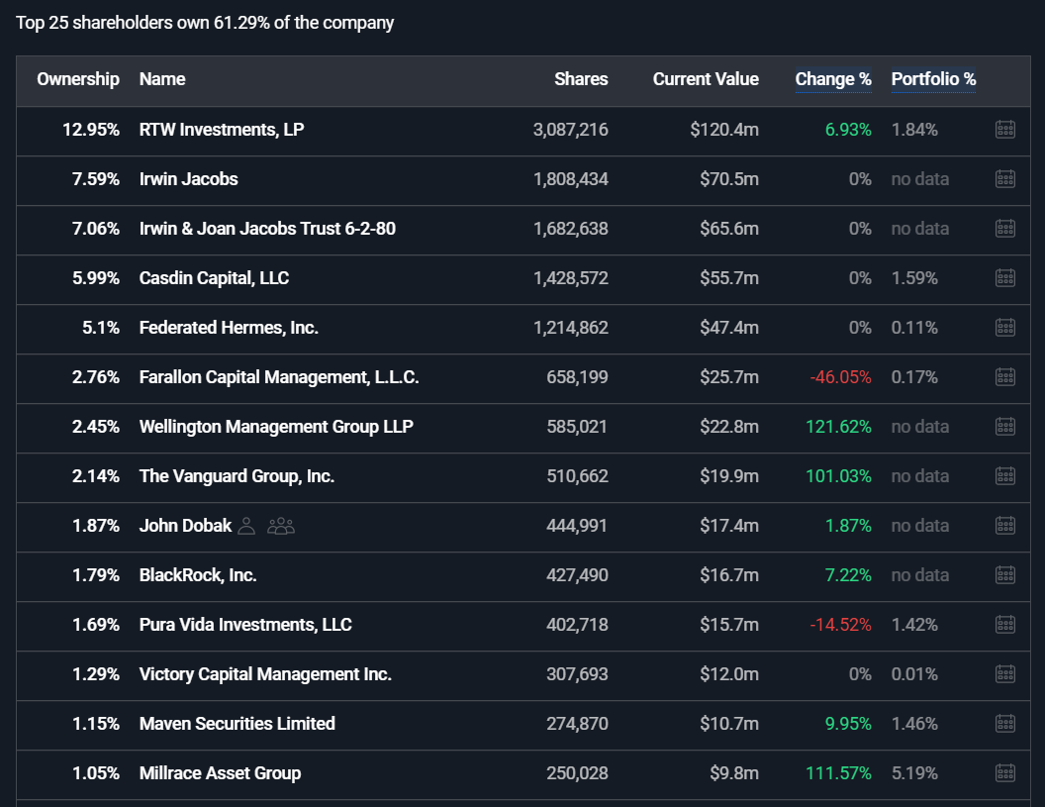Click the 6.93% change value
Image resolution: width=1045 pixels, height=807 pixels.
click(848, 130)
